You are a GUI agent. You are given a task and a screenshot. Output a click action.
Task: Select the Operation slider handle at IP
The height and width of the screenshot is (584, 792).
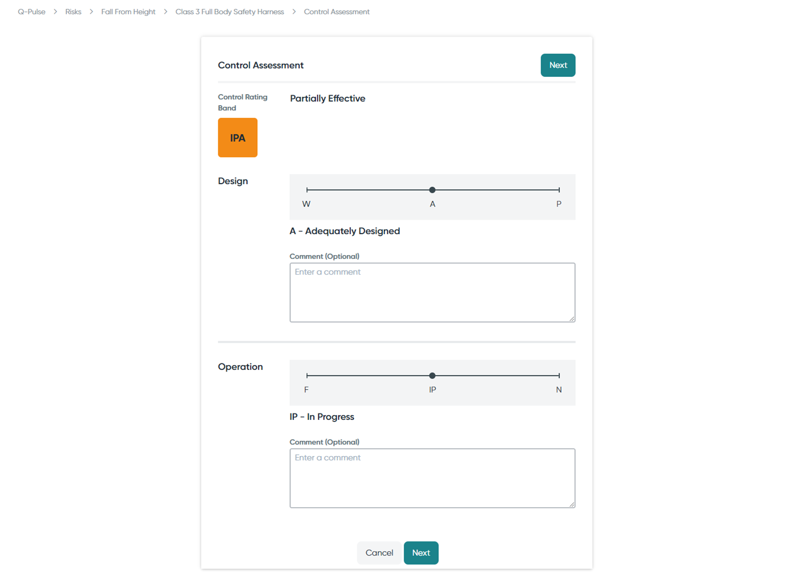432,376
